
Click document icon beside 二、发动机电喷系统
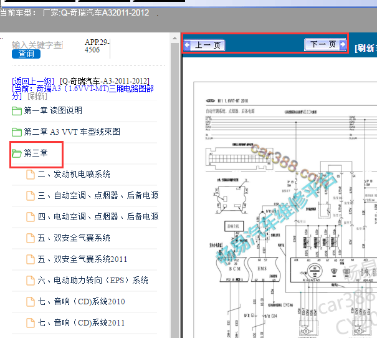pos(31,175)
